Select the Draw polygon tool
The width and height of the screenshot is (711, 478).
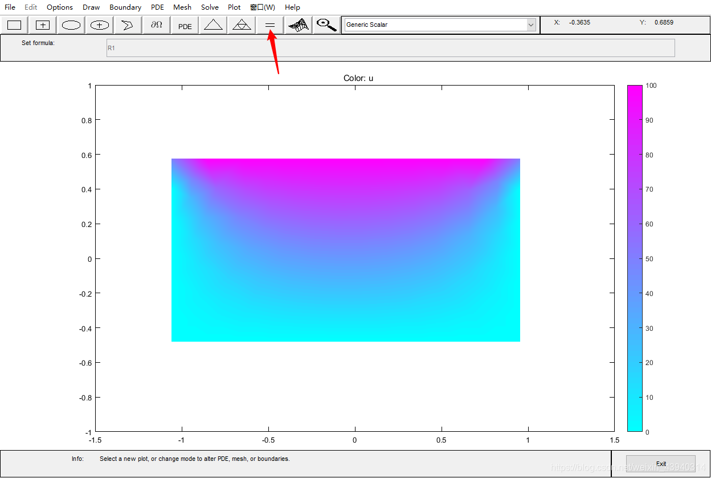(x=128, y=25)
